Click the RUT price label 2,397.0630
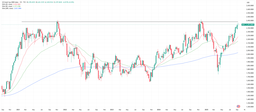This screenshot has width=256, height=112. click(248, 24)
